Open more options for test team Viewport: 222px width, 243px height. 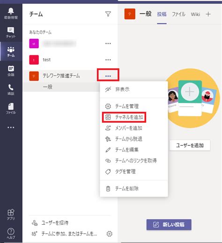click(x=108, y=60)
